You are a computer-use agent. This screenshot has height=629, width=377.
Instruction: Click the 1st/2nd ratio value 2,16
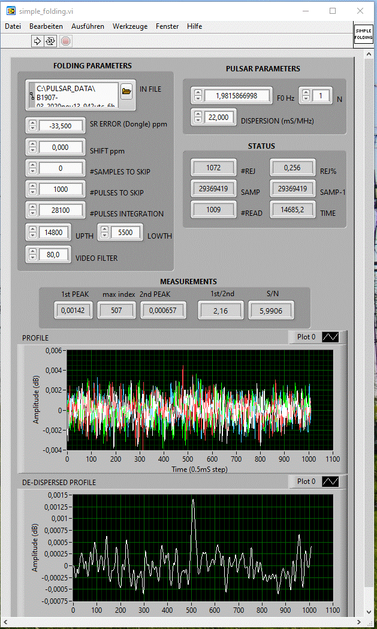(x=221, y=310)
